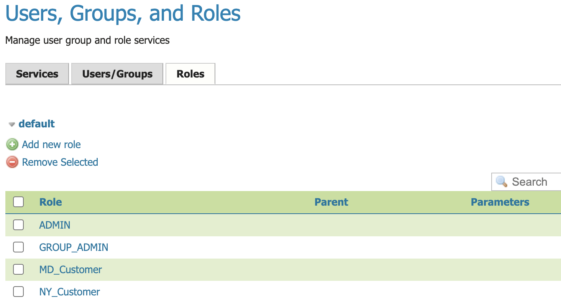Screen dimensions: 561x300
Task: Sort the table by Parent column
Action: click(331, 202)
